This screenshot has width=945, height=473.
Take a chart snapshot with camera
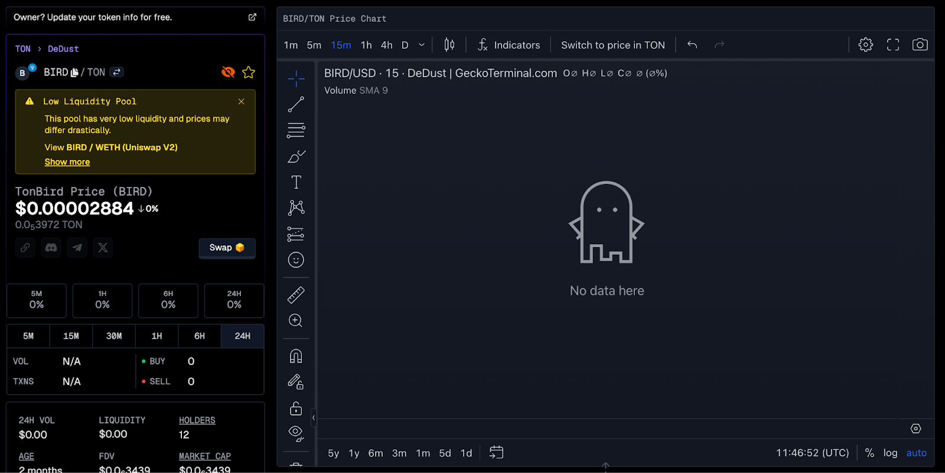tap(920, 45)
